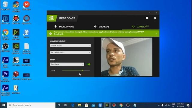The width and height of the screenshot is (192, 108).
Task: Minimize the NVIDIA Broadcast window
Action: tap(150, 13)
